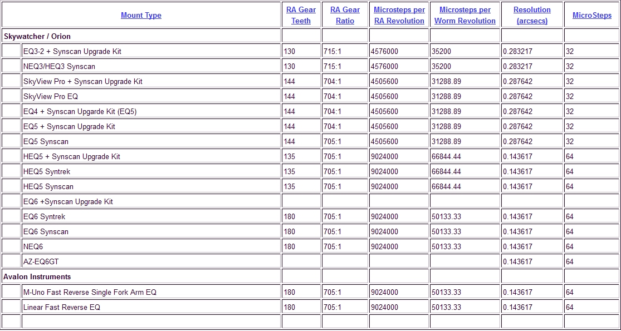Click 31288.89 in EQ5 Synscan row

tap(446, 141)
